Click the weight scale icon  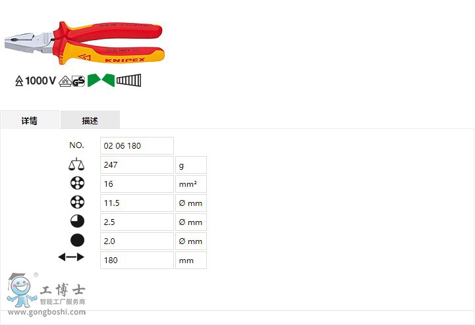point(76,164)
